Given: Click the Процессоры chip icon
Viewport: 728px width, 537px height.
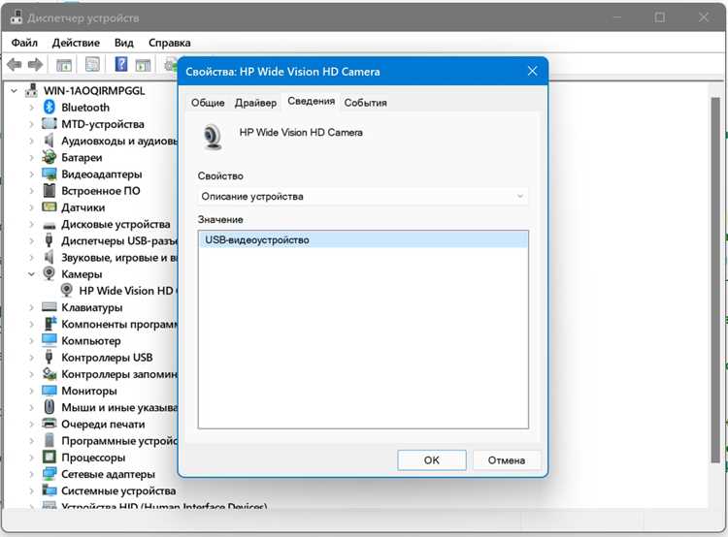Looking at the screenshot, I should point(50,457).
